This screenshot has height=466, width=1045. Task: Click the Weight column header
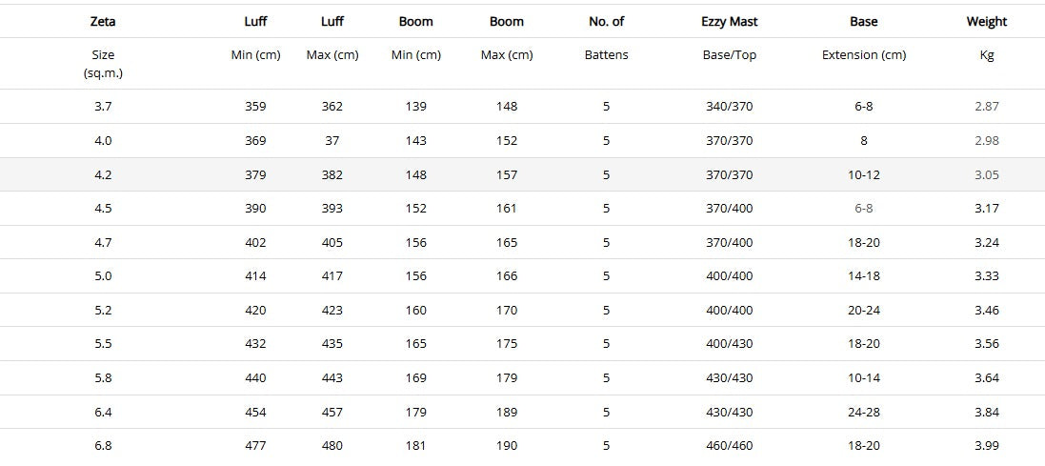pyautogui.click(x=986, y=21)
